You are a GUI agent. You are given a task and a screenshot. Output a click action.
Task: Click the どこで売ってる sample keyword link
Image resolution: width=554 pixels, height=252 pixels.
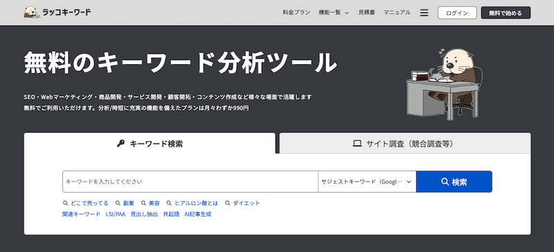89,203
